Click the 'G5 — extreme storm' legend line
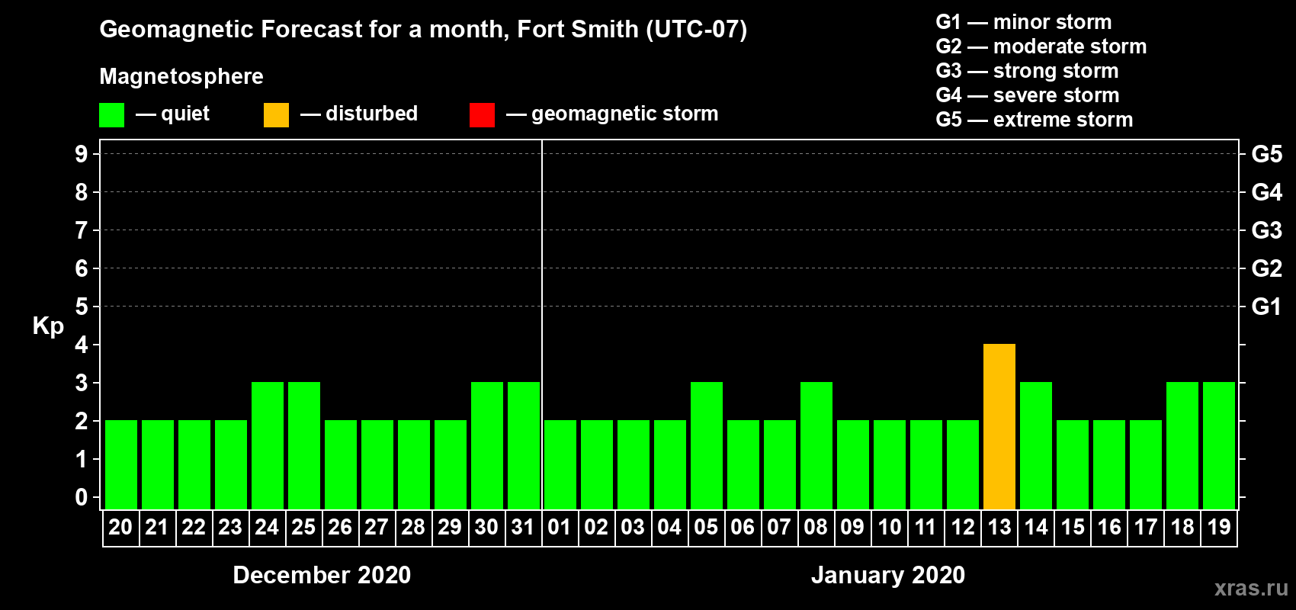This screenshot has width=1296, height=610. (1035, 120)
